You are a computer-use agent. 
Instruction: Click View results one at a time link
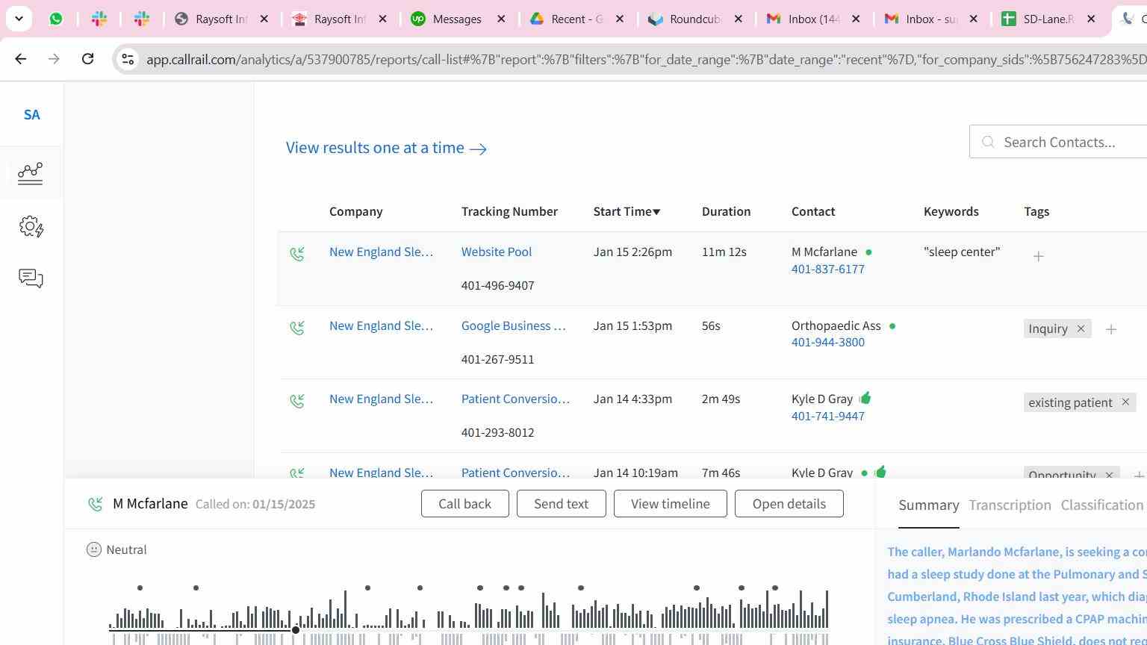click(386, 148)
